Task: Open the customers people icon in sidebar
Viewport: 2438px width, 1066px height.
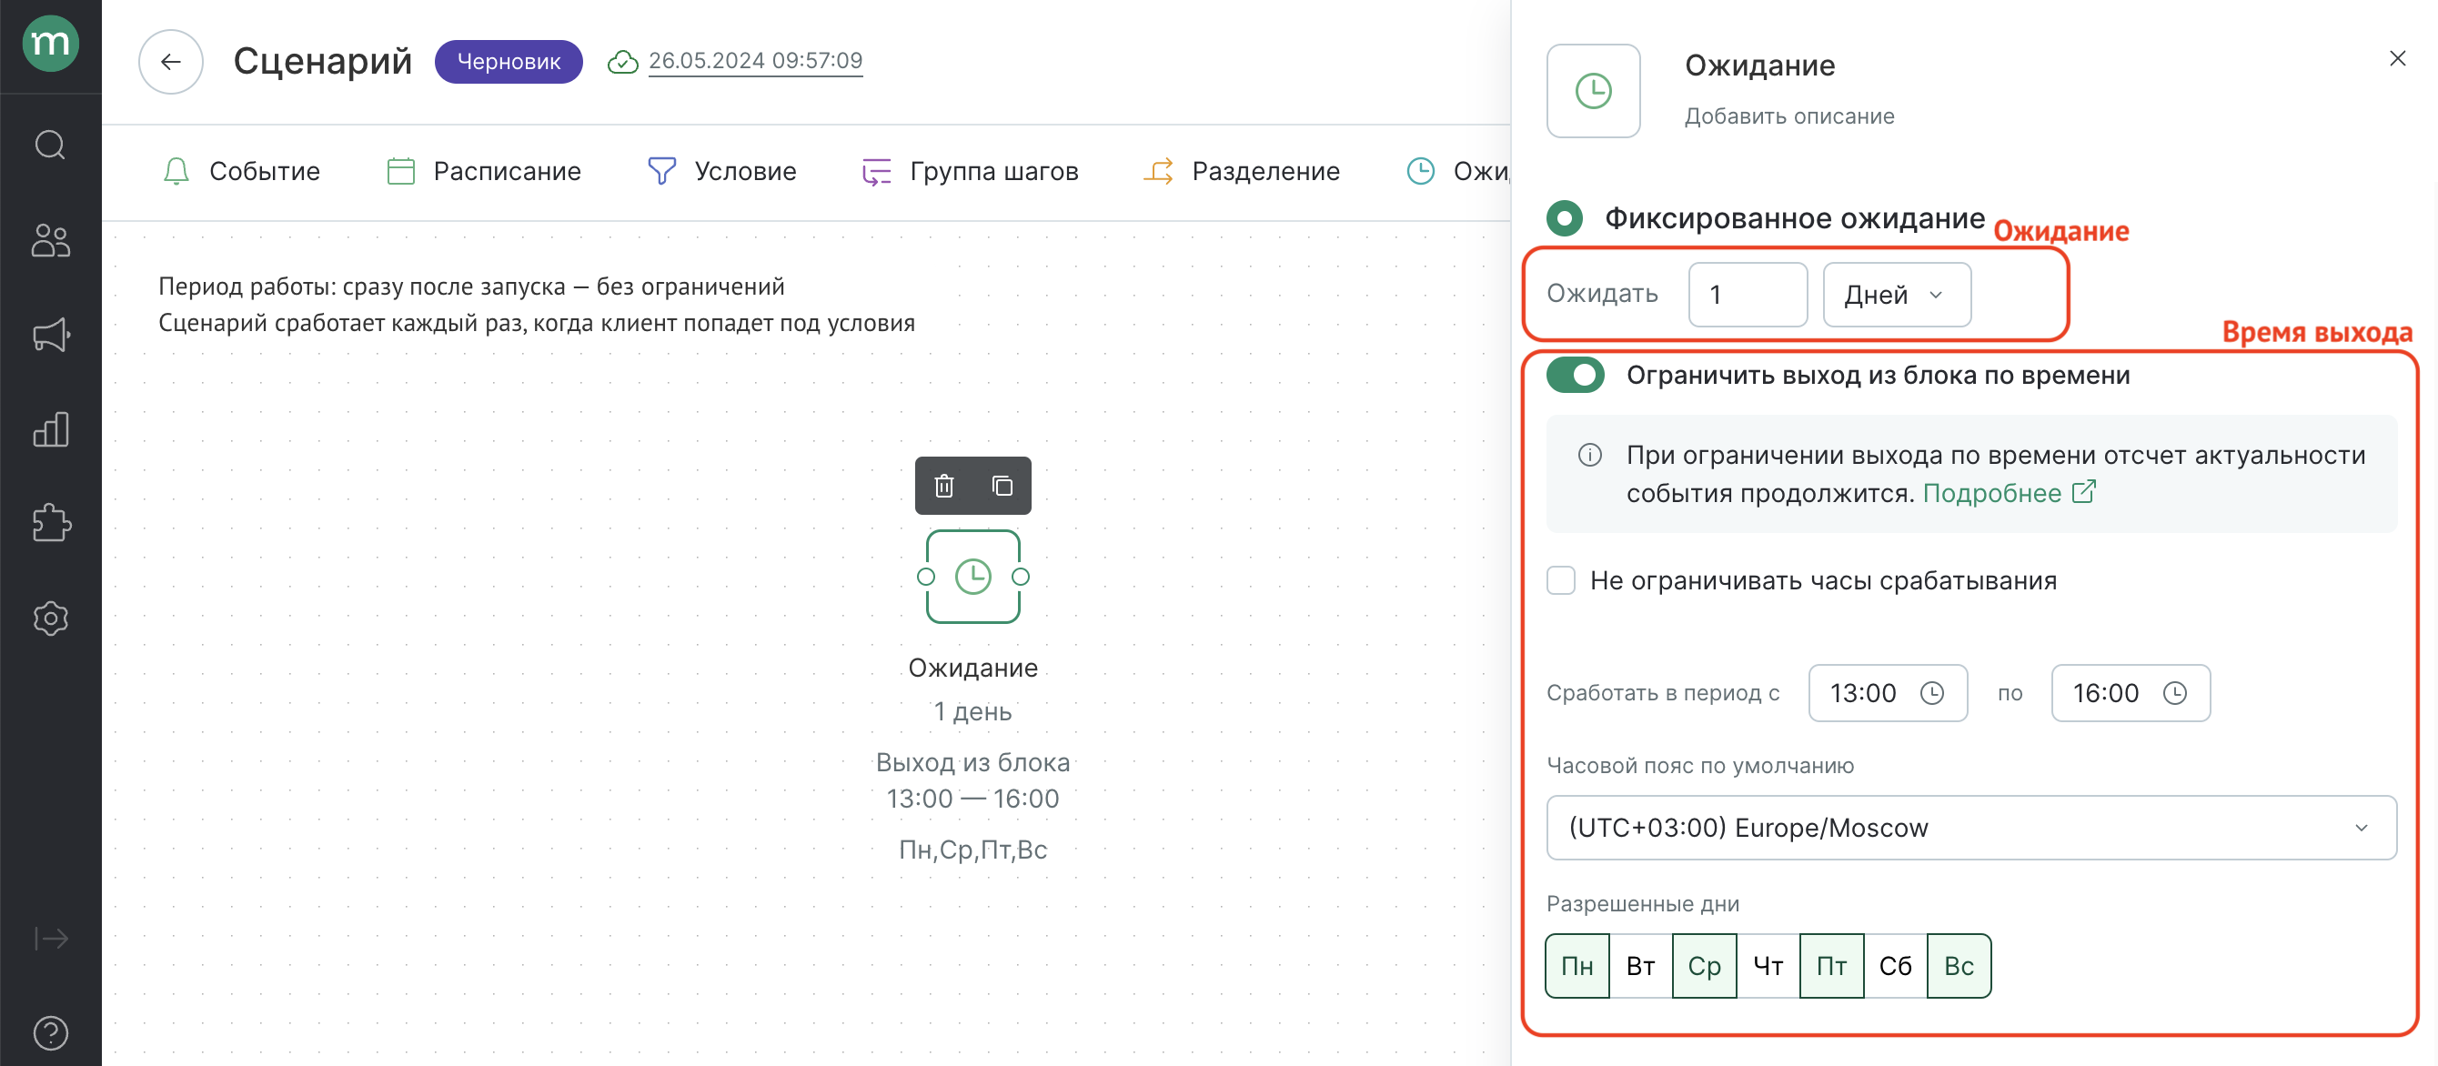Action: coord(50,240)
